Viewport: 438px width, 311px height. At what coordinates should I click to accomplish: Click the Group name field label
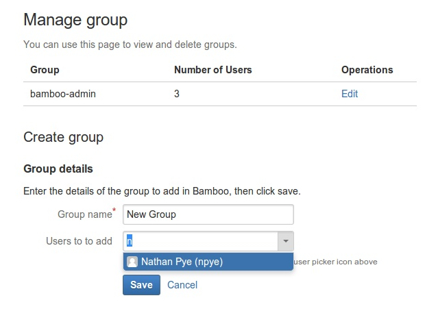pos(84,214)
